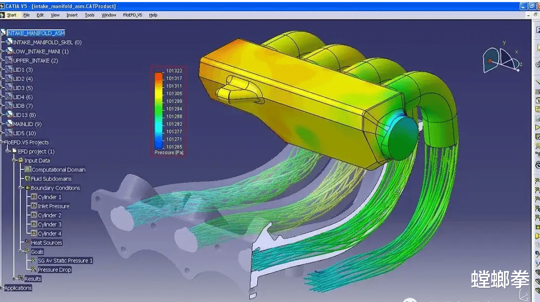Click the MAINLID (9) component icon
The height and width of the screenshot is (302, 540).
click(x=9, y=123)
